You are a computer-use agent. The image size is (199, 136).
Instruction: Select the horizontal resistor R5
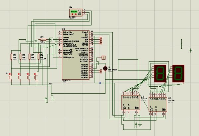point(43,40)
